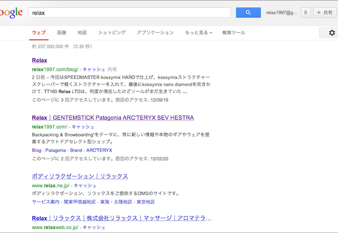Switch to the 画像 tab
Image resolution: width=338 pixels, height=233 pixels.
click(x=62, y=32)
